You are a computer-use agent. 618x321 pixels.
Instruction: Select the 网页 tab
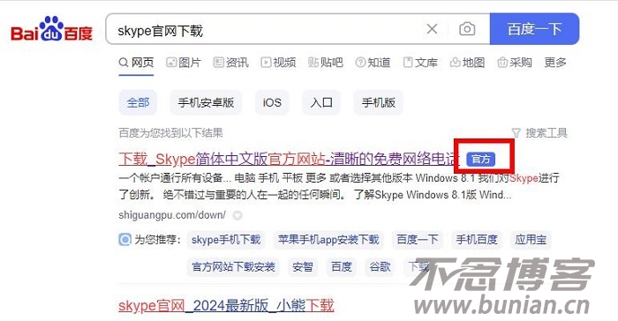[x=136, y=63]
